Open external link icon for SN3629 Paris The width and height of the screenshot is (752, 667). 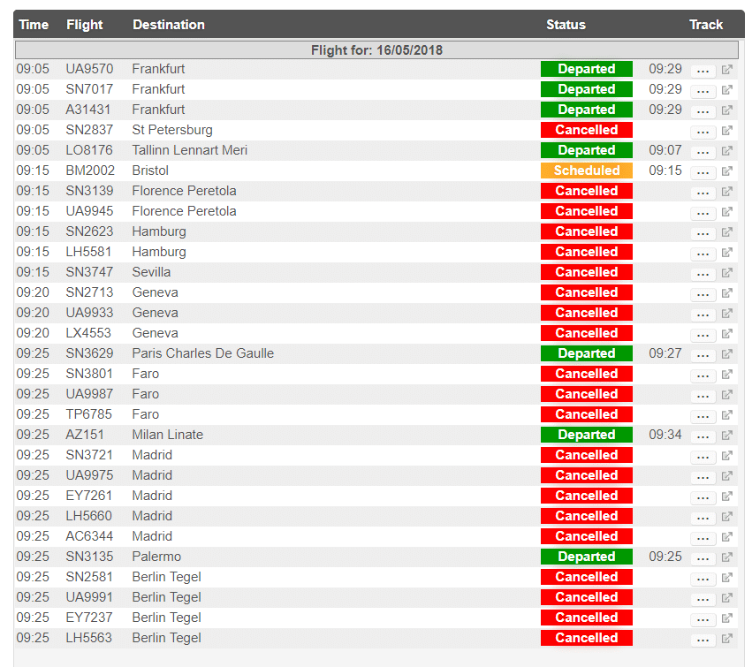(x=727, y=354)
